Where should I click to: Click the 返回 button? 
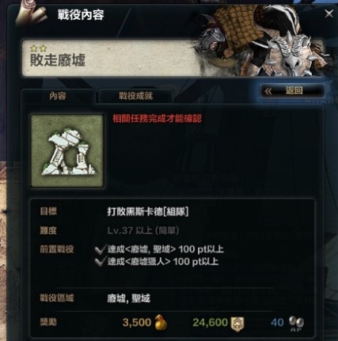292,91
